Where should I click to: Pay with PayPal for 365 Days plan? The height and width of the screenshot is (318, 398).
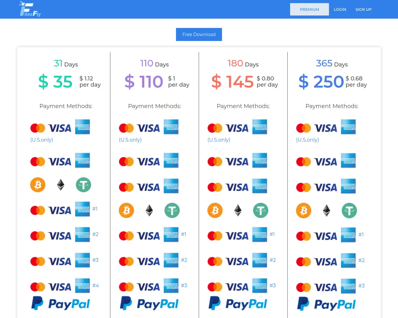(x=326, y=304)
